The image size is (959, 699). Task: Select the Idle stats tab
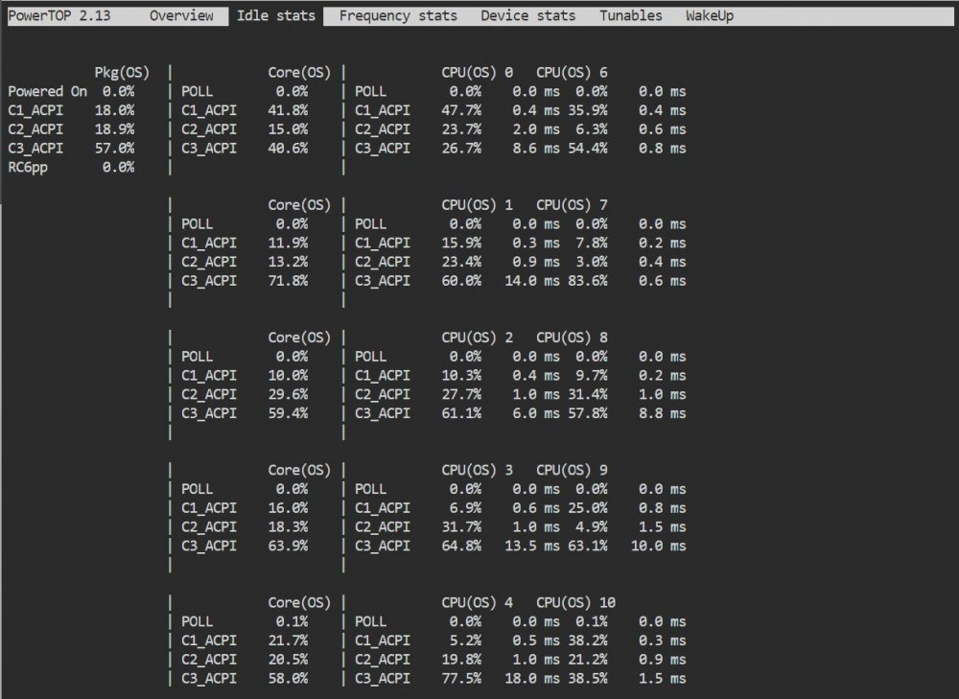[276, 16]
